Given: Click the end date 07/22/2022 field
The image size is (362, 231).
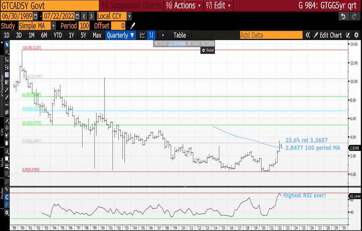Looking at the screenshot, I should (59, 16).
